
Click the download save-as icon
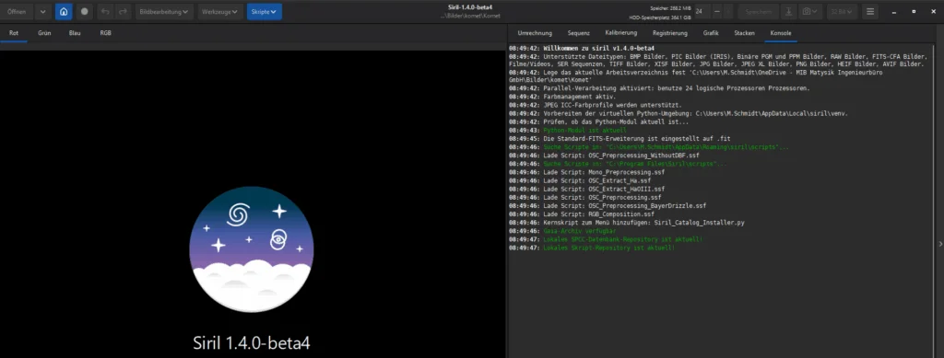point(789,11)
